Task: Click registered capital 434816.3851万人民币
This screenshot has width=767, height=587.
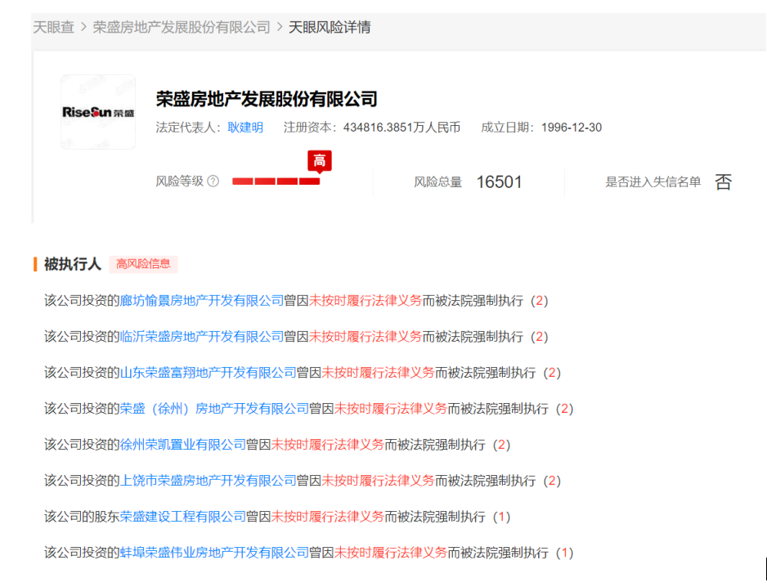Action: (x=401, y=128)
